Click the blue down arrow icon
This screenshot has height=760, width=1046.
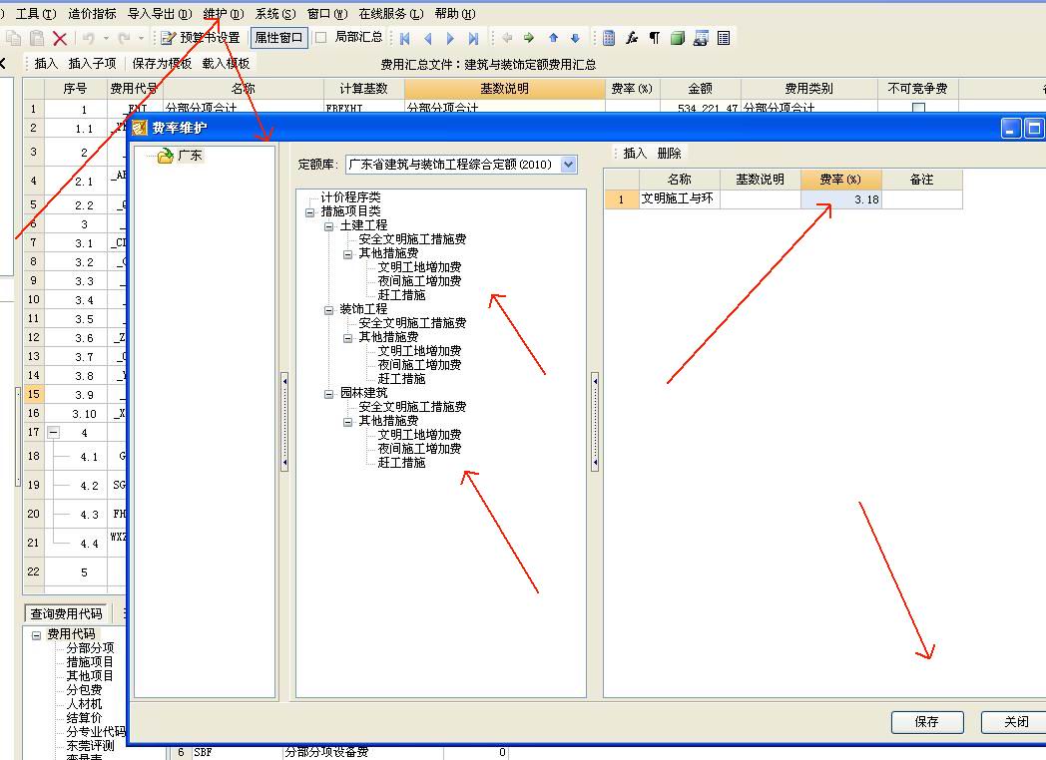pyautogui.click(x=575, y=38)
